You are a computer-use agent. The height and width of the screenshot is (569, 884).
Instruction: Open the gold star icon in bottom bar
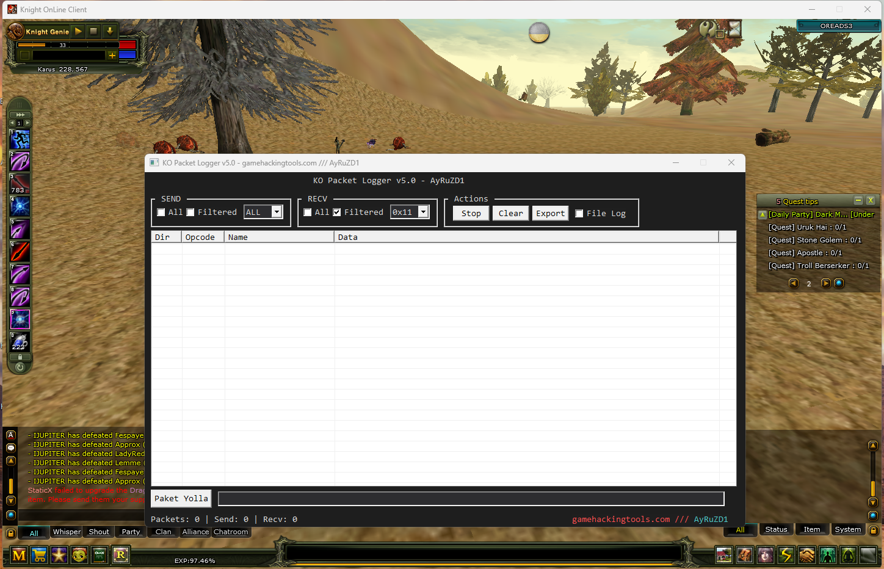pyautogui.click(x=59, y=555)
